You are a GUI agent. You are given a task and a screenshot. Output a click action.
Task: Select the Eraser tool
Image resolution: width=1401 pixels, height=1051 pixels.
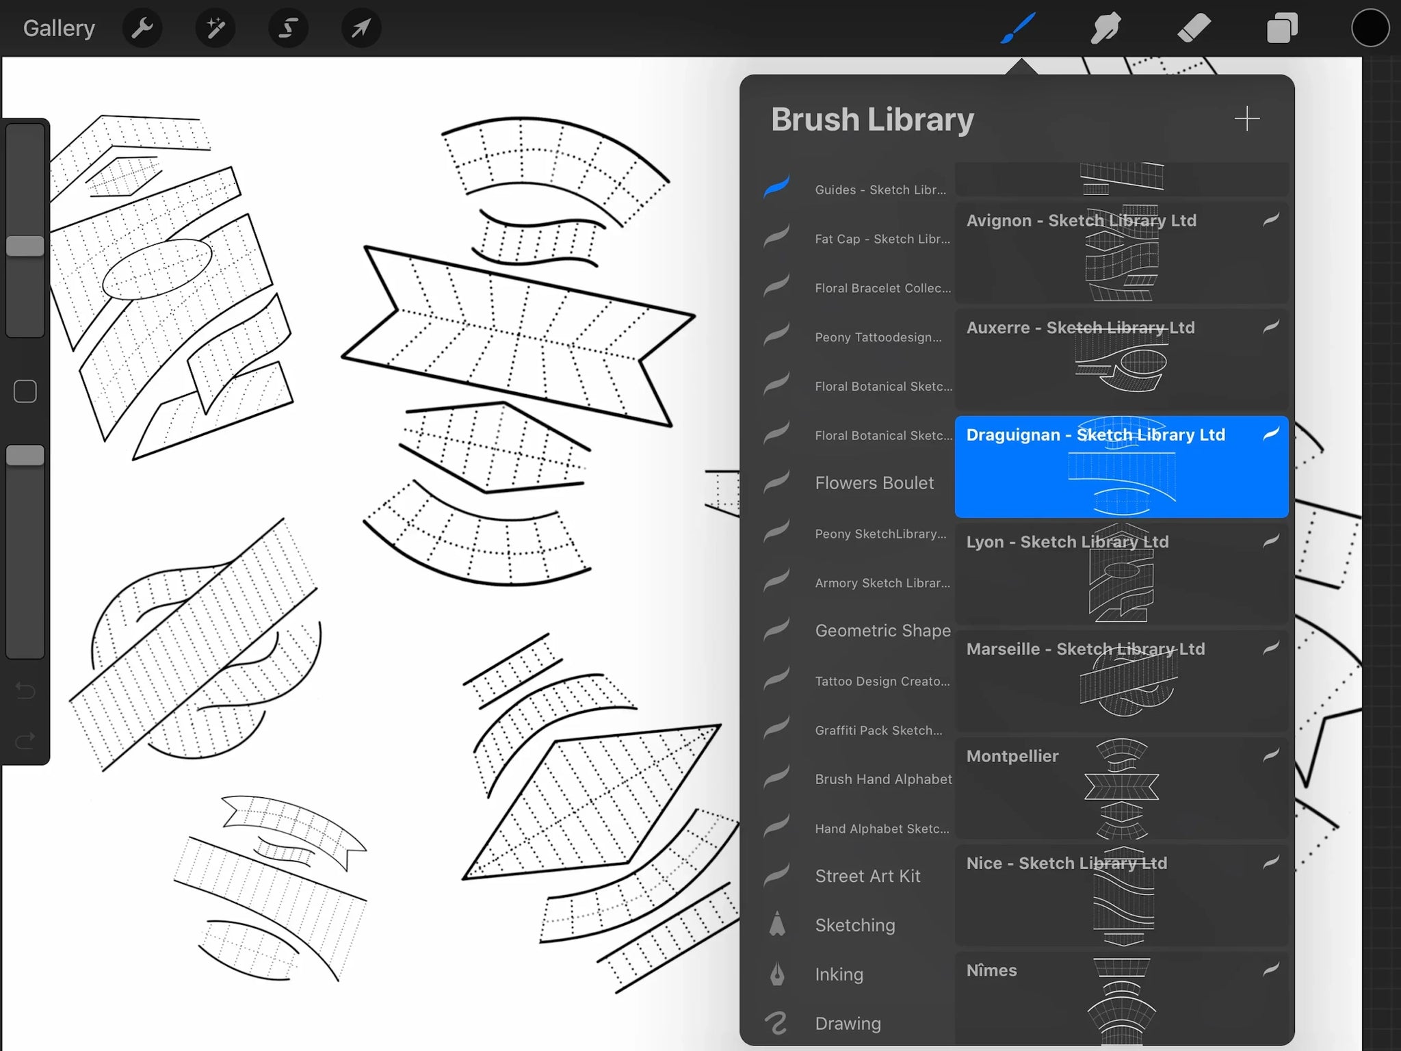tap(1194, 28)
